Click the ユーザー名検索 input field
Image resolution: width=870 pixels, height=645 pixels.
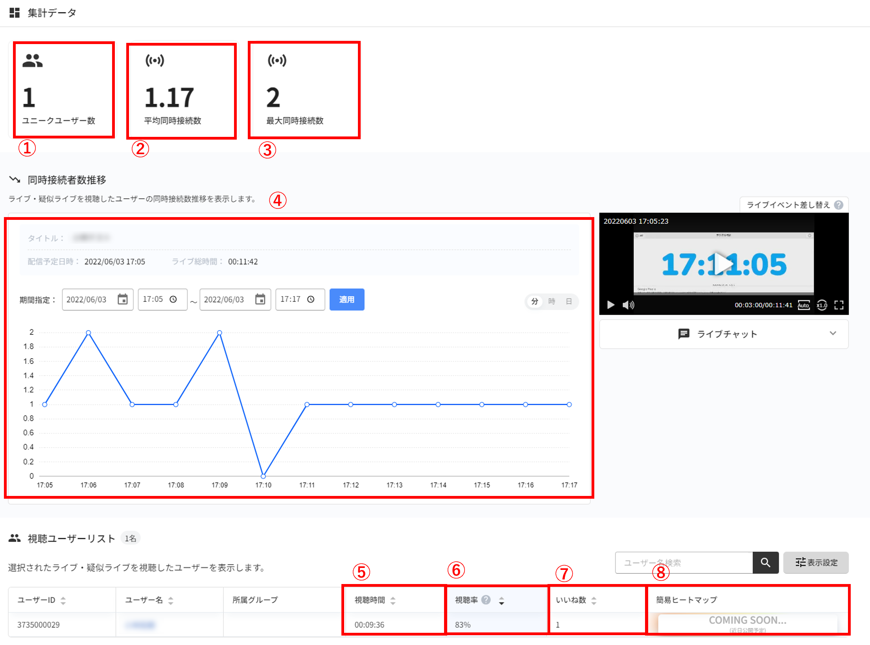(x=684, y=562)
